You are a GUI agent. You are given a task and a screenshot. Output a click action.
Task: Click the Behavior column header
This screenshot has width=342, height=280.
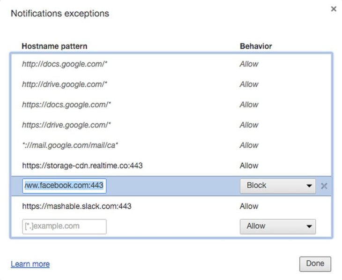pos(256,46)
